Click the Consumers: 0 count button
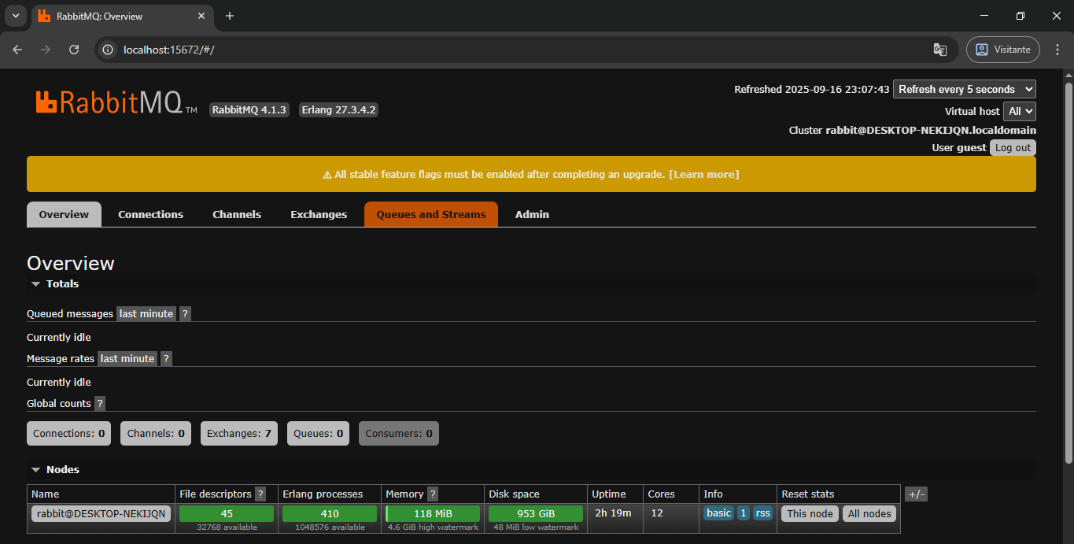The width and height of the screenshot is (1074, 544). click(x=399, y=433)
